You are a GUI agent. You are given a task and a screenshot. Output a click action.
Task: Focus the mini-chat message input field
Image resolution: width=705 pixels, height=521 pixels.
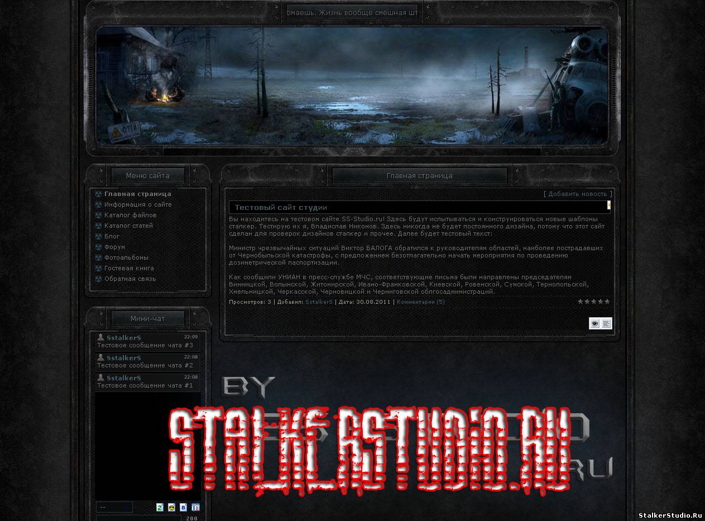coord(138,518)
